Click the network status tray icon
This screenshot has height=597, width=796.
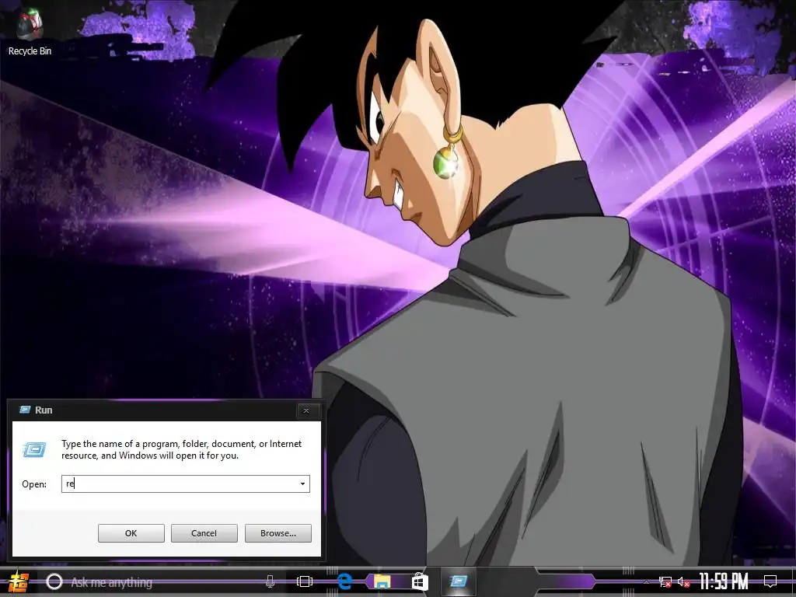coord(665,581)
